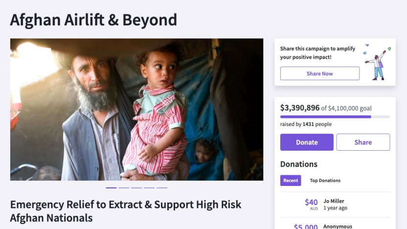Click the Afghan Airlift & Beyond title
This screenshot has width=407, height=229.
pyautogui.click(x=93, y=20)
